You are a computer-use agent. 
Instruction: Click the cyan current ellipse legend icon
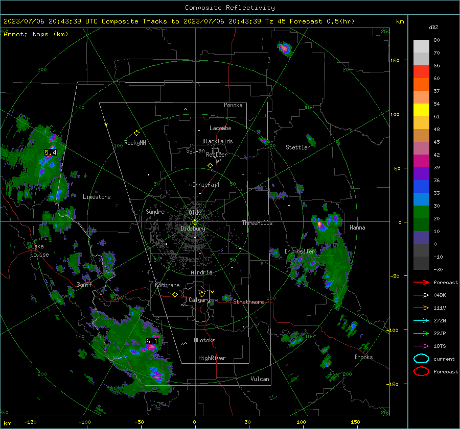pos(421,359)
